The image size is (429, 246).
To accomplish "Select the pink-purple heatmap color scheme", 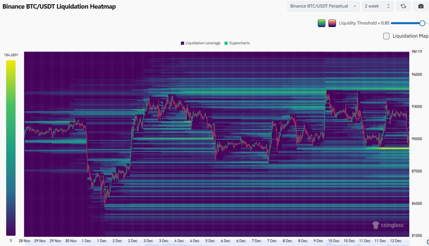I will click(x=332, y=23).
